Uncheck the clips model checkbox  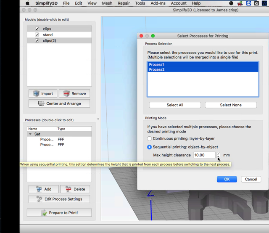click(x=37, y=29)
